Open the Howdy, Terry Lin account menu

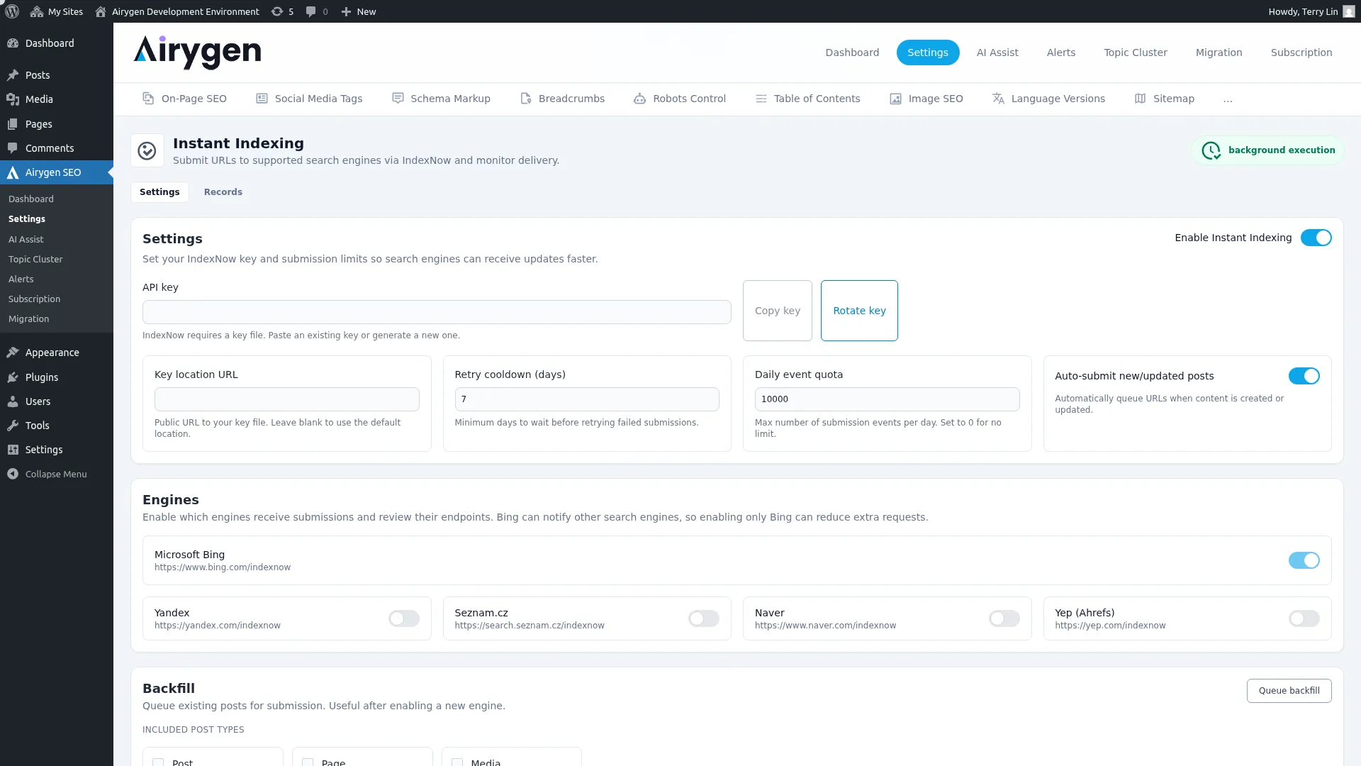click(1311, 11)
